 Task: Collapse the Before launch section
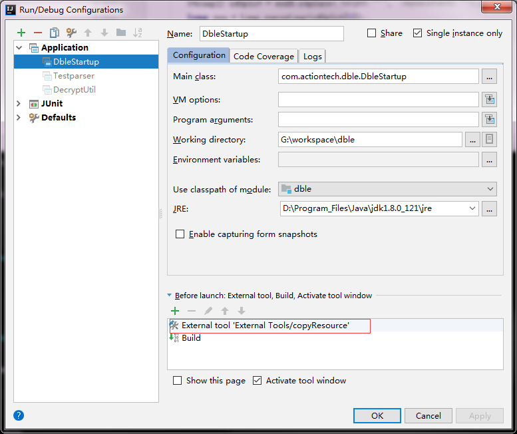170,296
